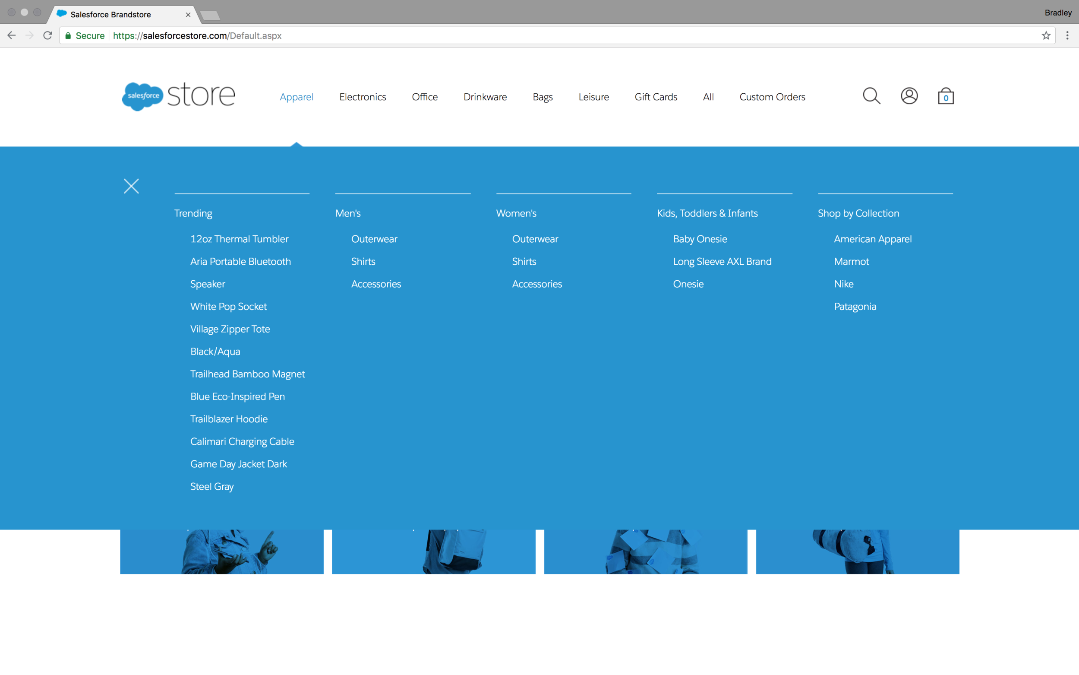The height and width of the screenshot is (675, 1079).
Task: Open the Office menu
Action: [425, 97]
